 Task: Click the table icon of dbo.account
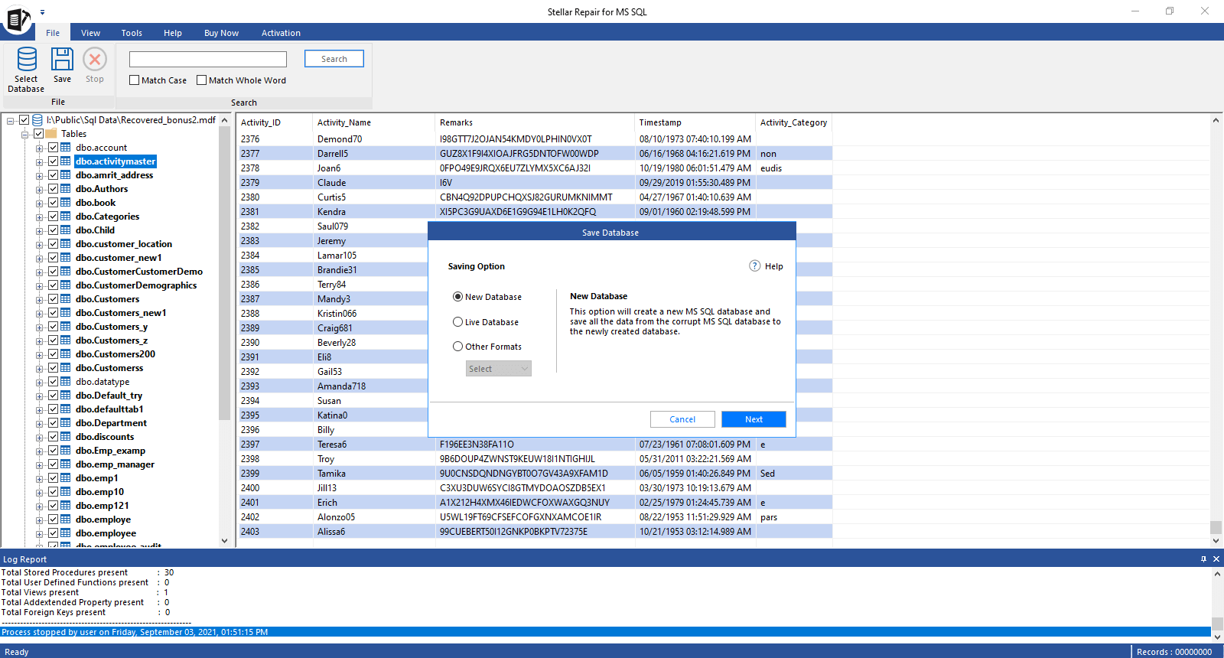click(66, 148)
